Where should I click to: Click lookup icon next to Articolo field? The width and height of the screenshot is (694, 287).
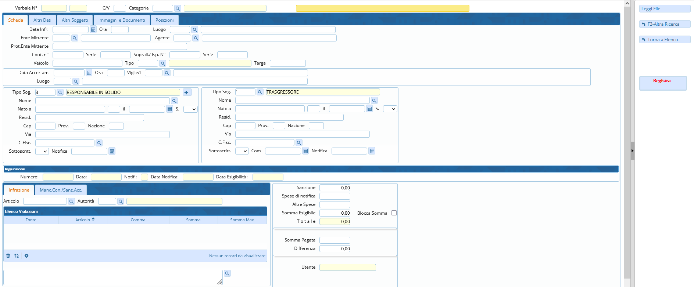click(x=71, y=201)
